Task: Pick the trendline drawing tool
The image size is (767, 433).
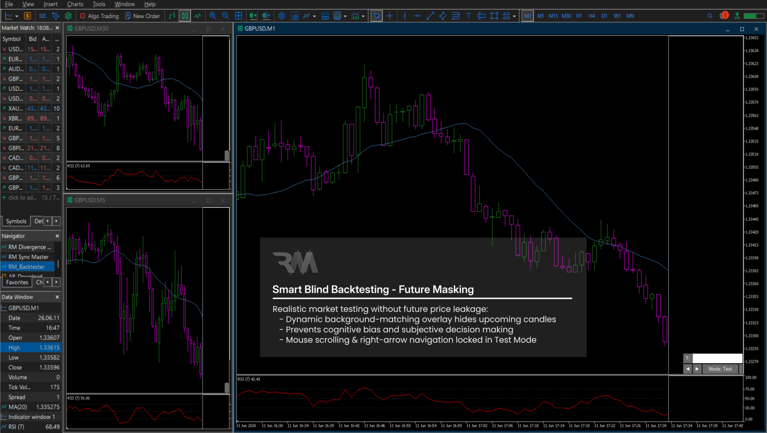Action: (430, 16)
